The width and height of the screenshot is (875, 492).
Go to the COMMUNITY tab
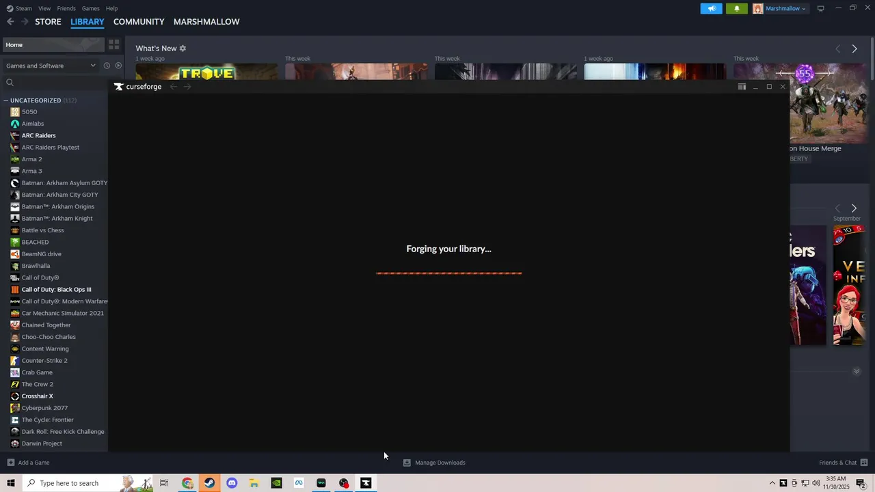[139, 22]
